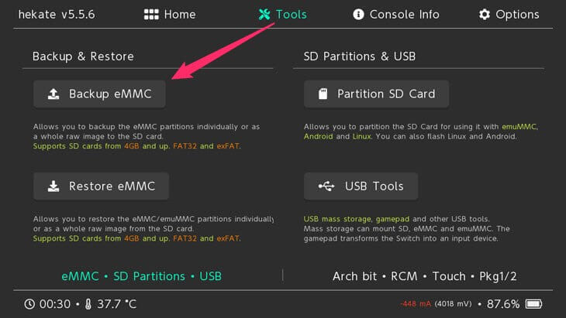Click the SD card icon on Partition button
566x318 pixels.
(x=323, y=94)
